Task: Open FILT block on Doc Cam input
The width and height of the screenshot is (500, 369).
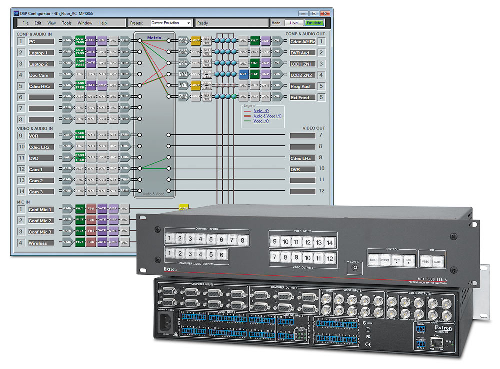Action: (80, 74)
